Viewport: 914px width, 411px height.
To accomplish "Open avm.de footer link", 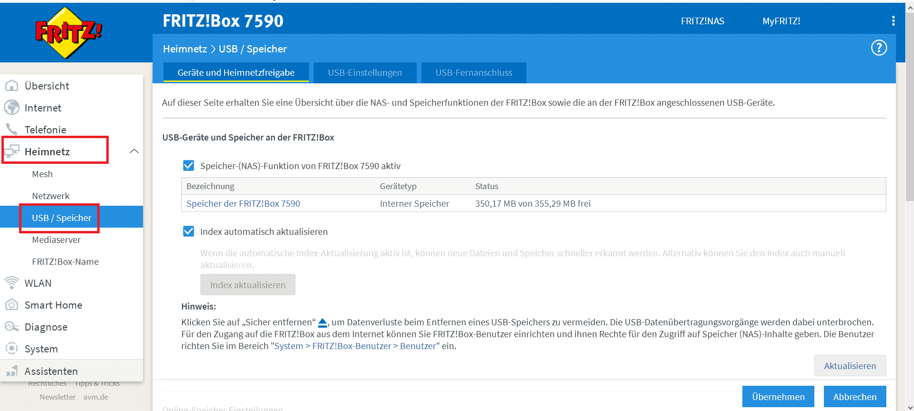I will pos(96,397).
